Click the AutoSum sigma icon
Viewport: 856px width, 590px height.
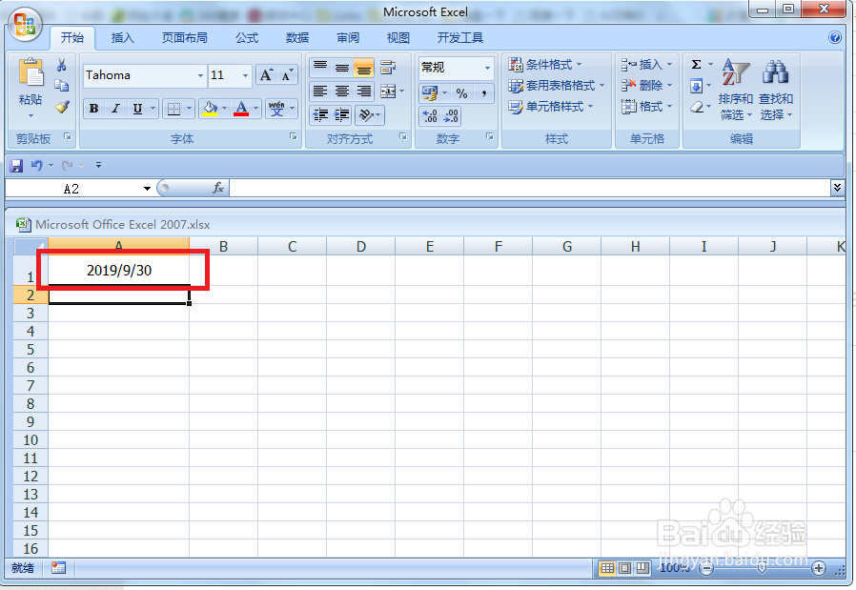[x=697, y=65]
